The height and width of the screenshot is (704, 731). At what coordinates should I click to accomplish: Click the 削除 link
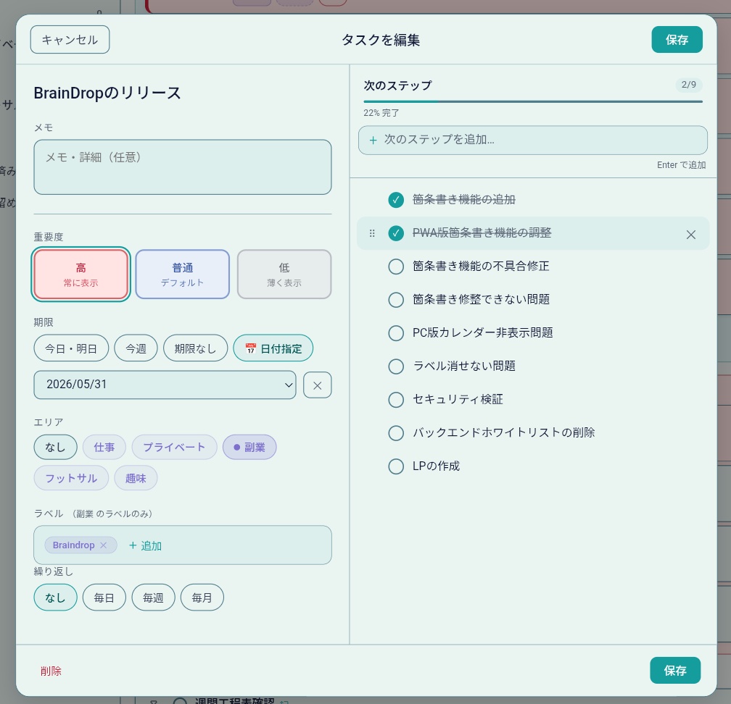click(51, 671)
